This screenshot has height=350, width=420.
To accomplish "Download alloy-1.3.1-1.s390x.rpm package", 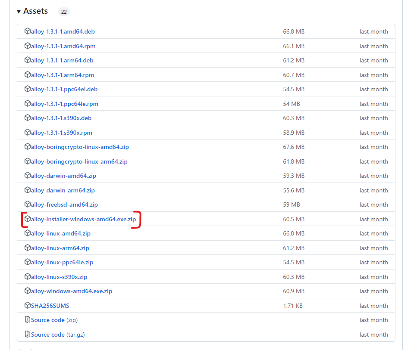I will pyautogui.click(x=62, y=133).
